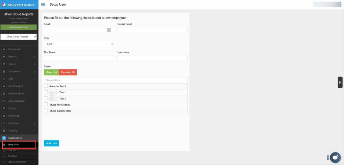Expand the Orders submenu chevron
Image resolution: width=344 pixels, height=165 pixels.
[x=34, y=64]
